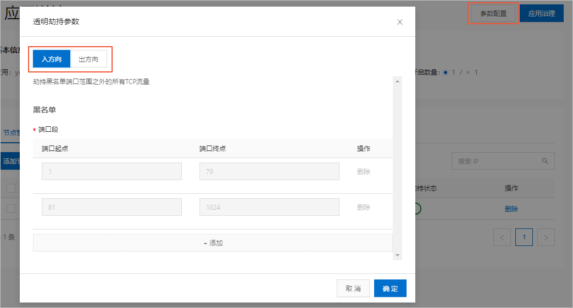Click the dialog title 透明劫持参数
The width and height of the screenshot is (573, 308).
pyautogui.click(x=56, y=21)
